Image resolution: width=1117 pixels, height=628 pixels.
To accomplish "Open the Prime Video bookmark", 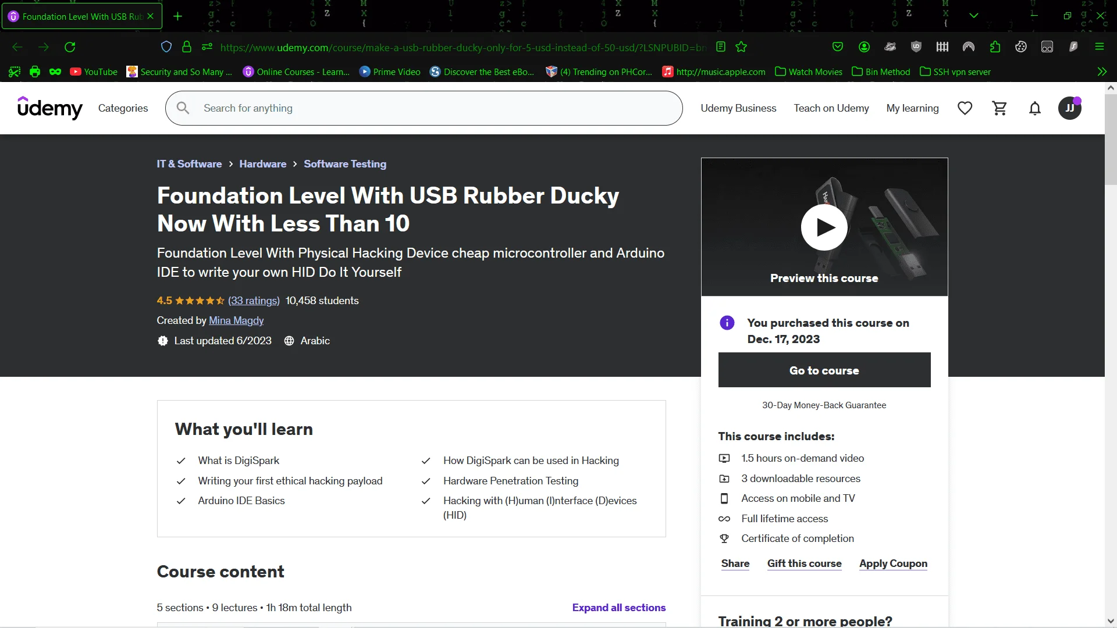I will [x=390, y=72].
